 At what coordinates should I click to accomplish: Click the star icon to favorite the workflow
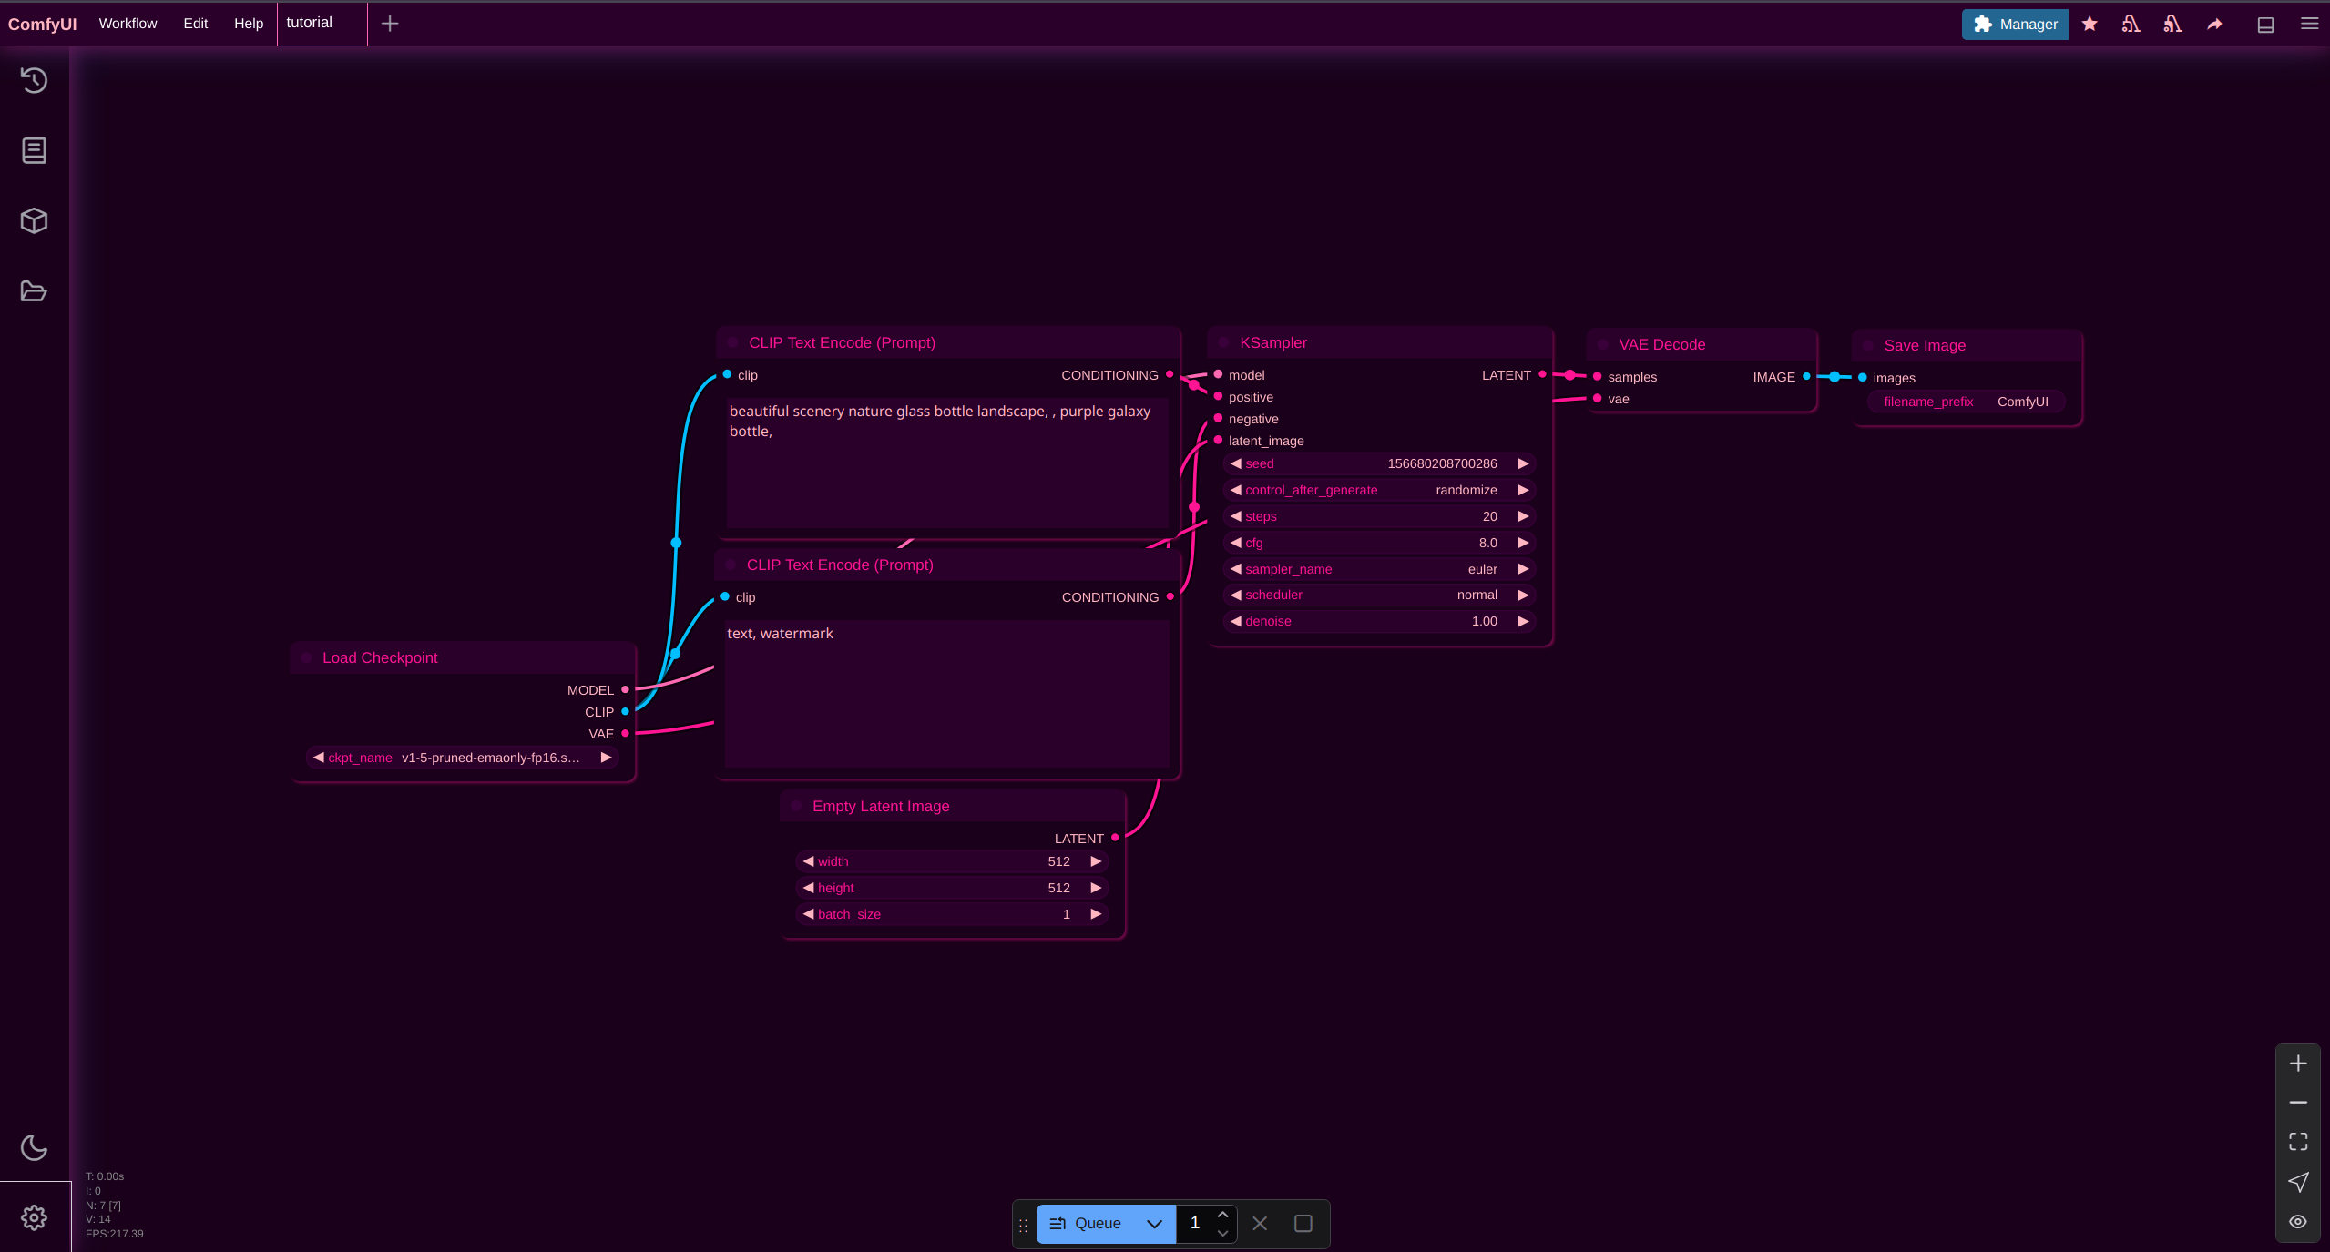click(2088, 24)
